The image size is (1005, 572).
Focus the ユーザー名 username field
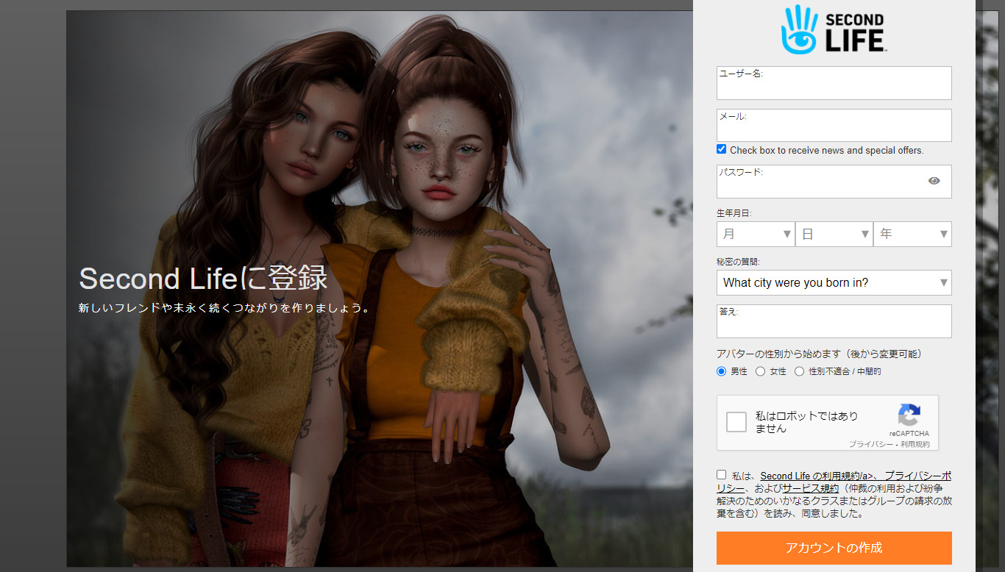834,83
